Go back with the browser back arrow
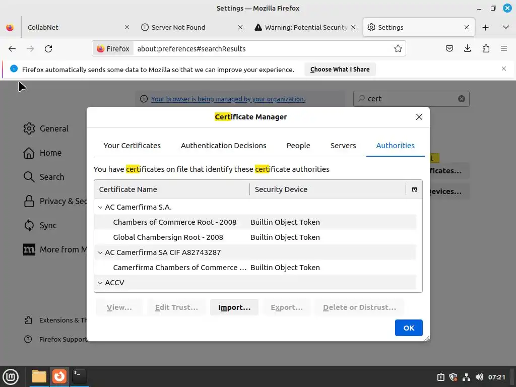This screenshot has height=387, width=516. click(12, 49)
